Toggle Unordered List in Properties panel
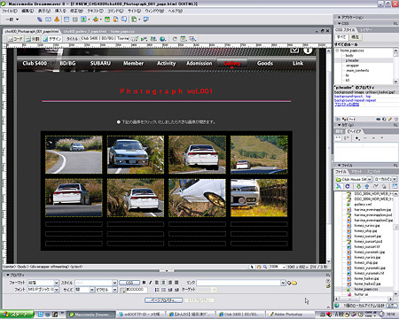 (157, 290)
